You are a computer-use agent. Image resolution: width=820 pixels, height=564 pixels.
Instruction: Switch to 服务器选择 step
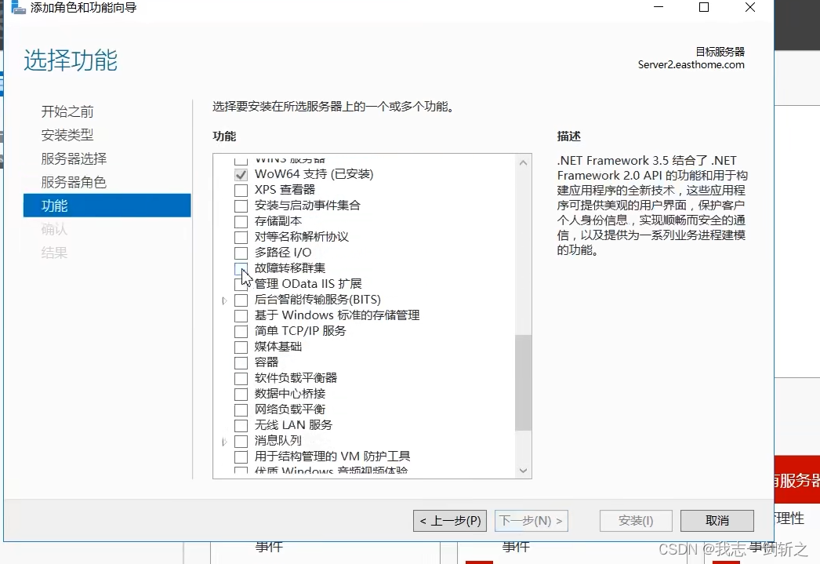(74, 158)
